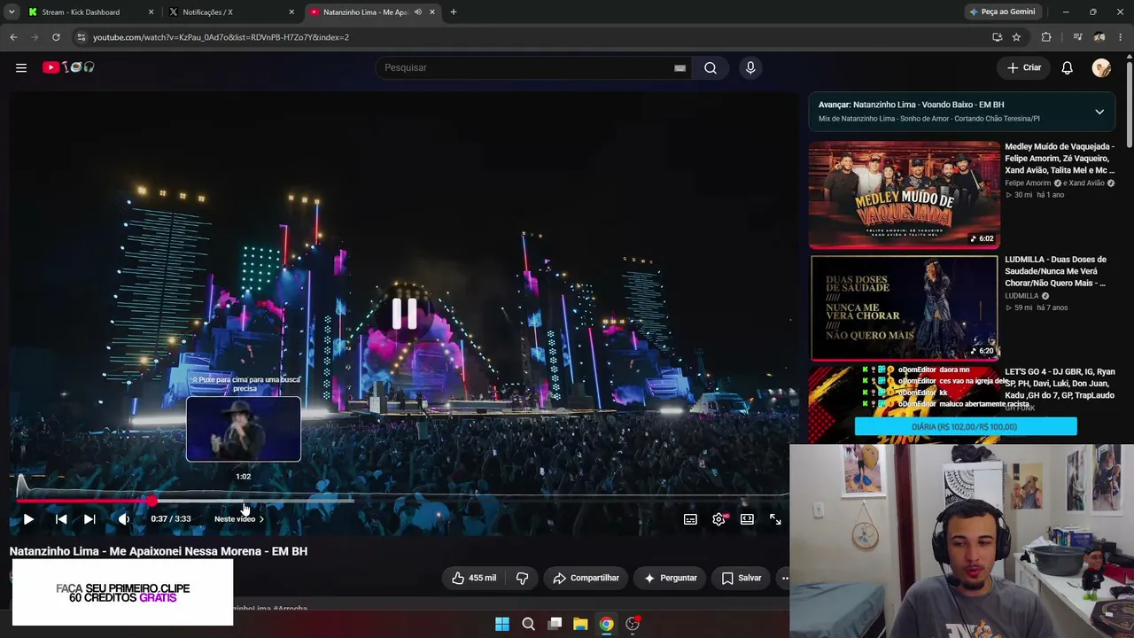Open player settings gear
This screenshot has height=638, width=1134.
718,519
